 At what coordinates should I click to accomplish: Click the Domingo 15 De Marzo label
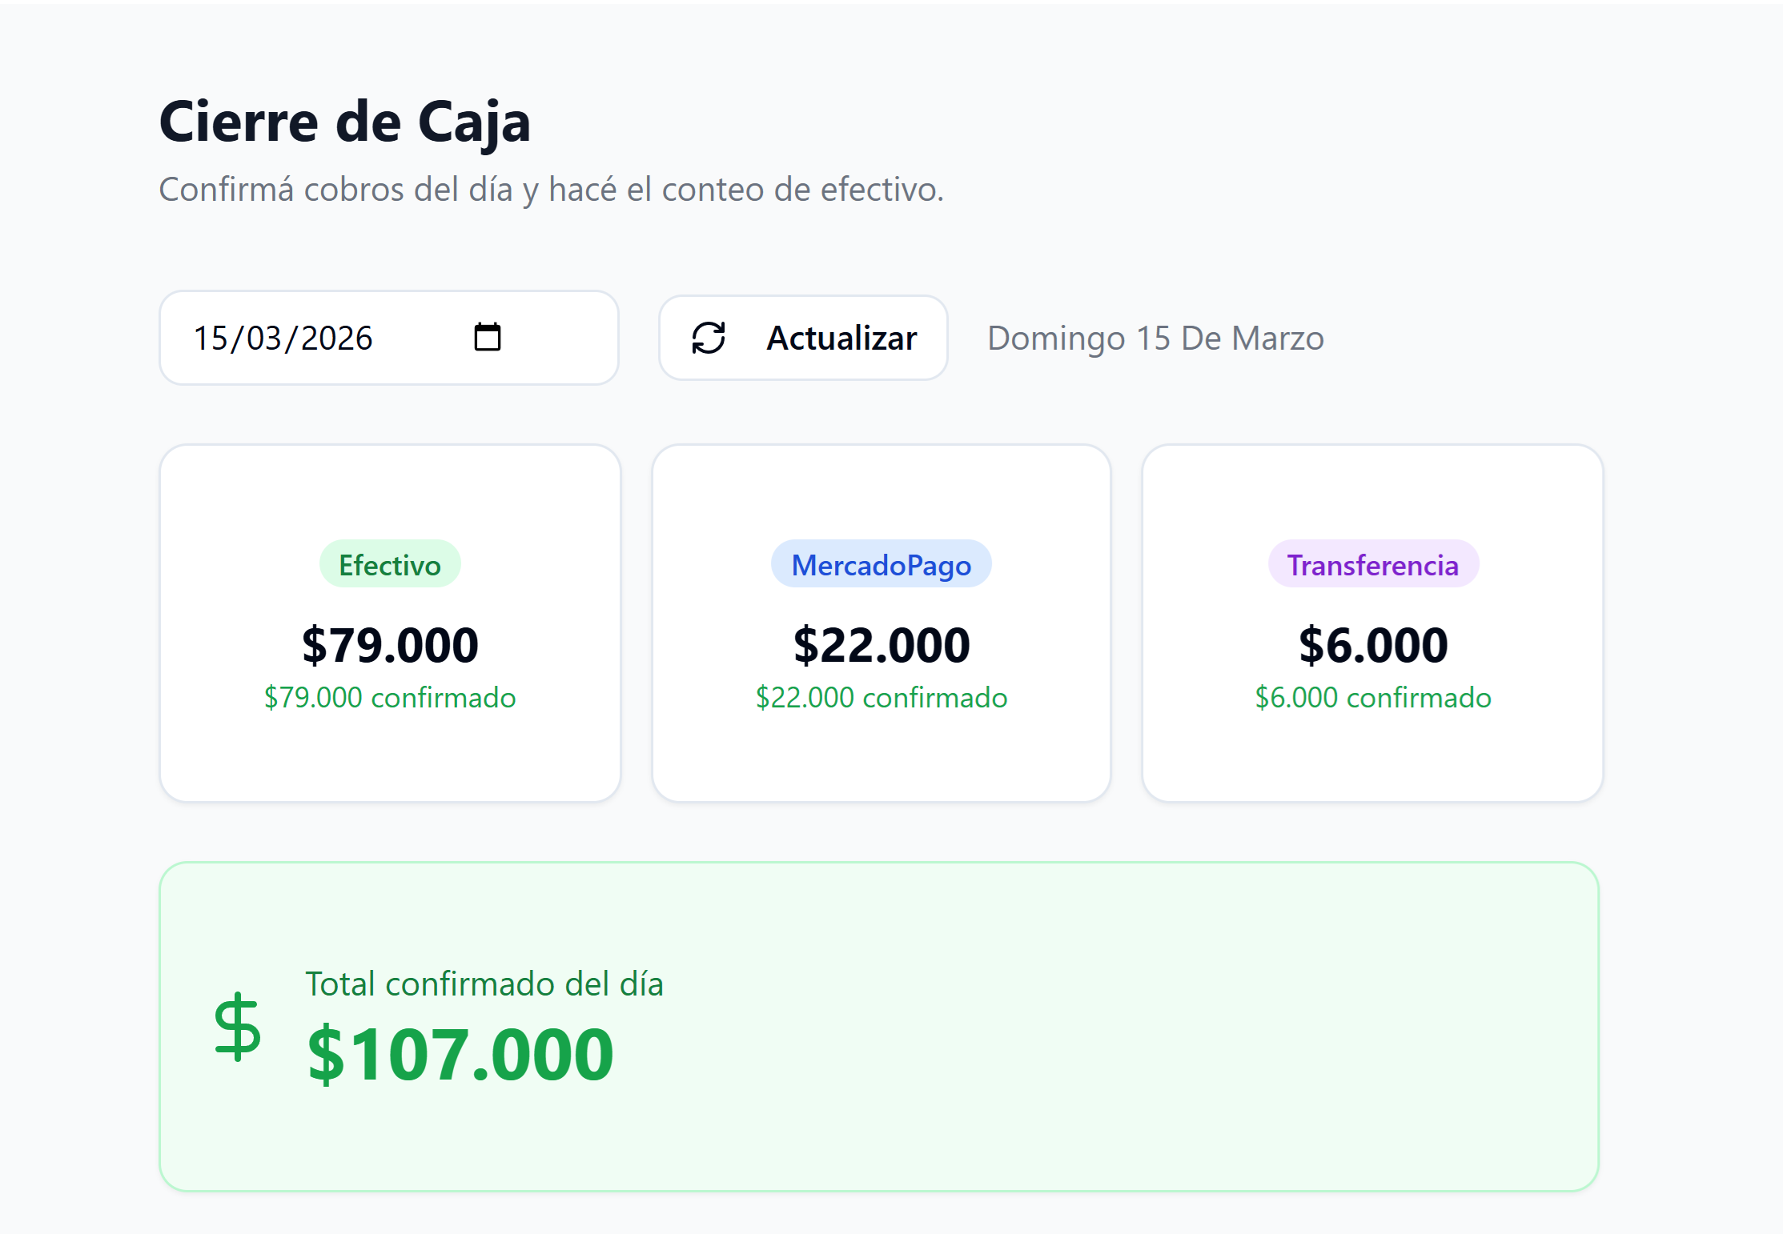point(1155,338)
